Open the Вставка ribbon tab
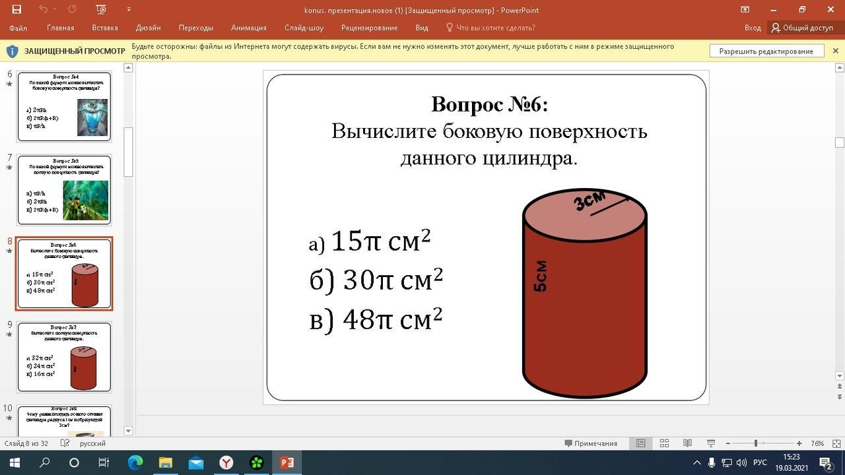Screen dimensions: 845x475 pos(105,28)
